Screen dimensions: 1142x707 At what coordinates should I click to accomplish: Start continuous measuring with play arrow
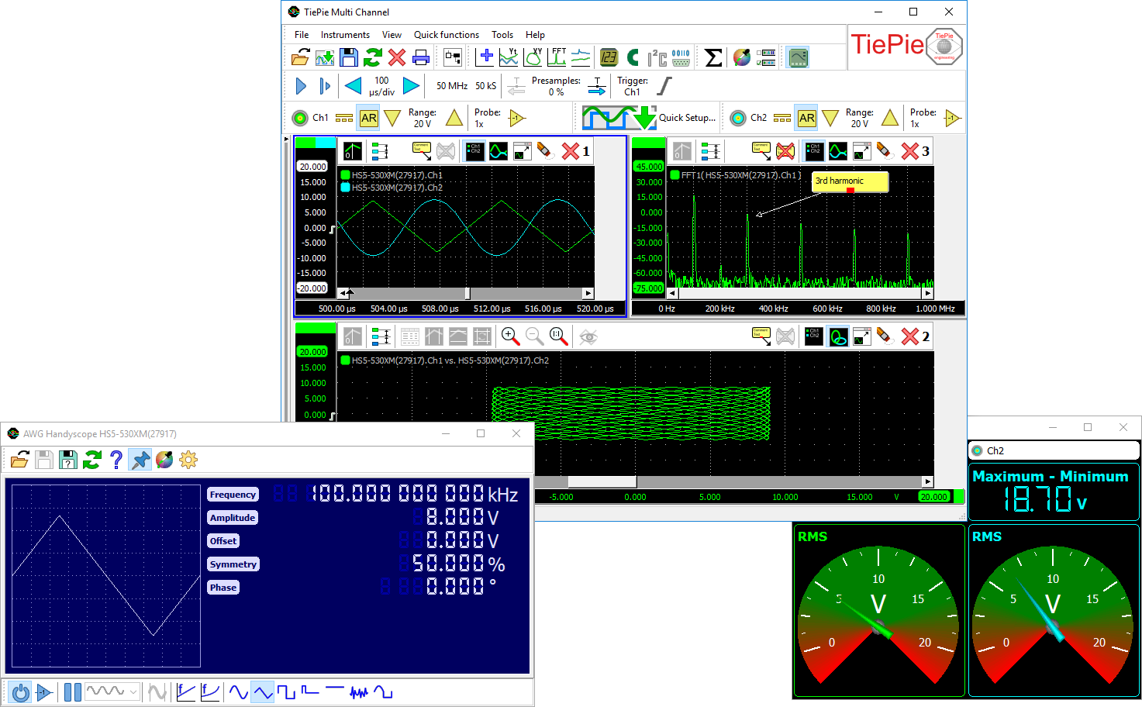tap(302, 86)
